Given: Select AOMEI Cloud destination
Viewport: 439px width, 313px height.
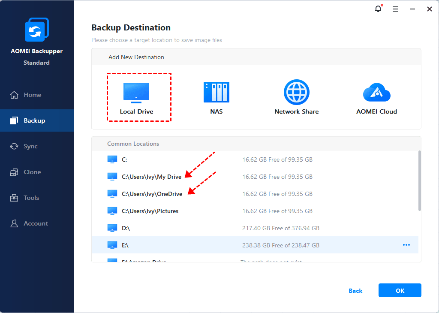Looking at the screenshot, I should click(x=376, y=92).
